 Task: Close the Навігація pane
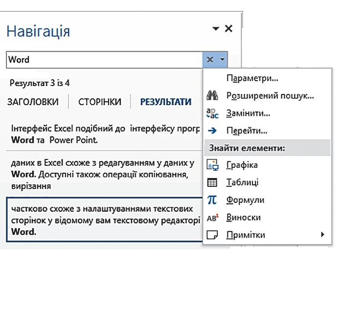(228, 28)
